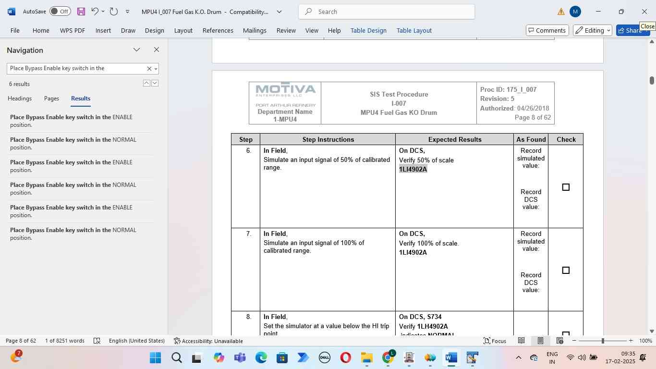The image size is (656, 369).
Task: Click scroll down arrow of document scrollbar
Action: pyautogui.click(x=652, y=331)
